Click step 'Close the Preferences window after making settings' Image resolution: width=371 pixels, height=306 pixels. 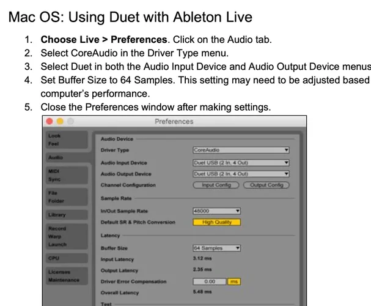pyautogui.click(x=156, y=107)
